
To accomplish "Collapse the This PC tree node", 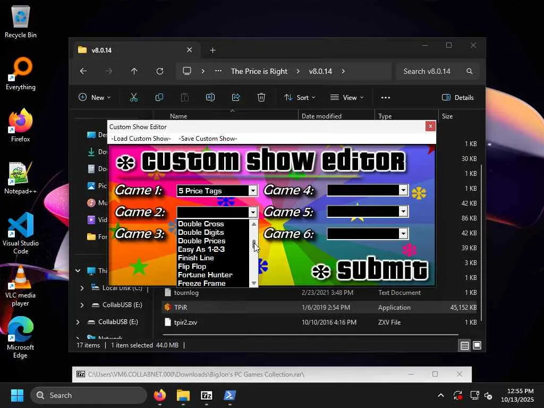I will pyautogui.click(x=78, y=270).
